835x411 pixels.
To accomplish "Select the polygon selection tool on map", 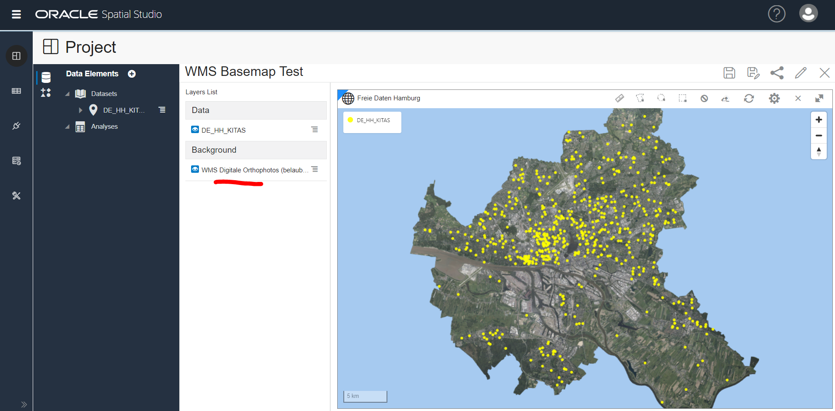I will [640, 98].
